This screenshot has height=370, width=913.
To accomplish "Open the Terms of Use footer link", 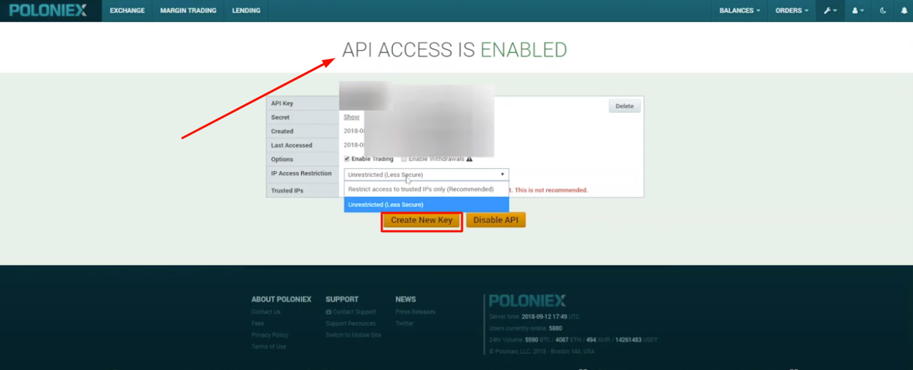I will 269,347.
